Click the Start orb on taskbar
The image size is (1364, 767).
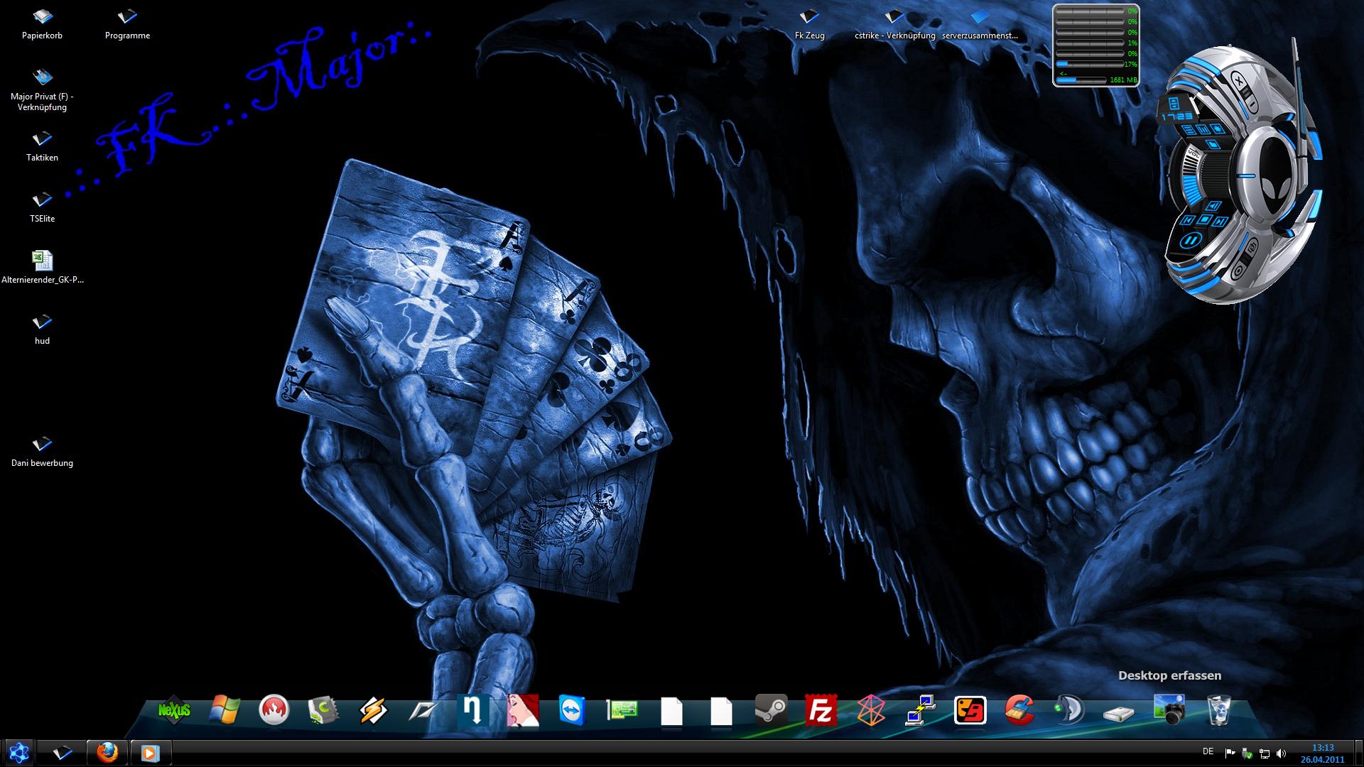coord(18,752)
